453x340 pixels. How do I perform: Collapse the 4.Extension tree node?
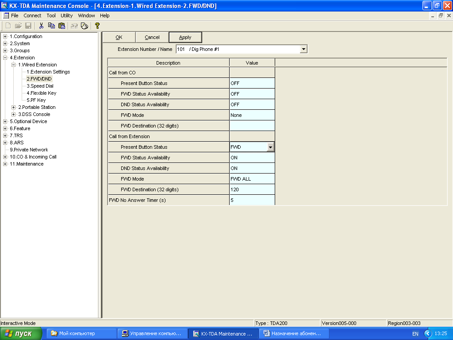click(x=5, y=58)
